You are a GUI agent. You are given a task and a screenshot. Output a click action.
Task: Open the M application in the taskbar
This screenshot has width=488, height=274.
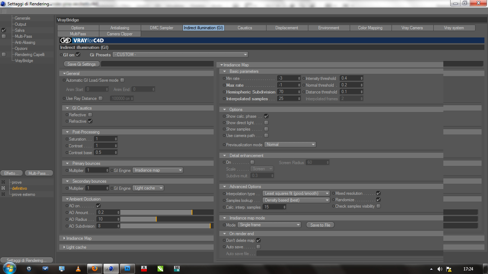point(177,269)
